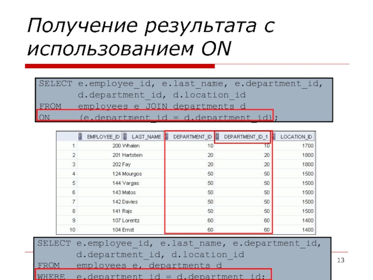Click the Rajs last name cell
373x280 pixels.
(x=143, y=211)
